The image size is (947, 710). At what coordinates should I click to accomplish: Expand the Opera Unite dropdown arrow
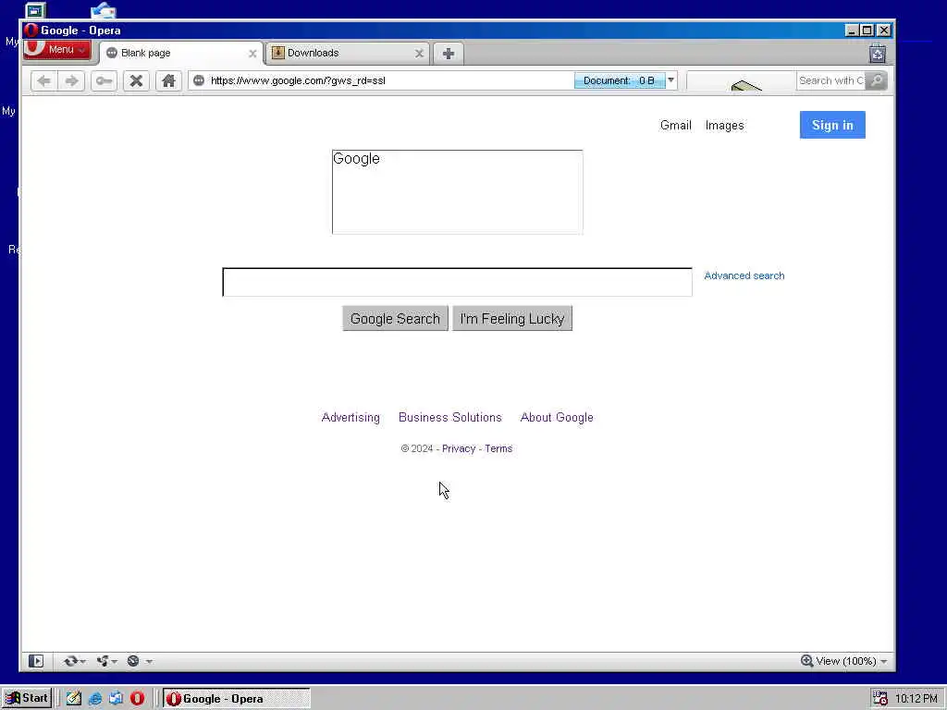click(x=114, y=662)
